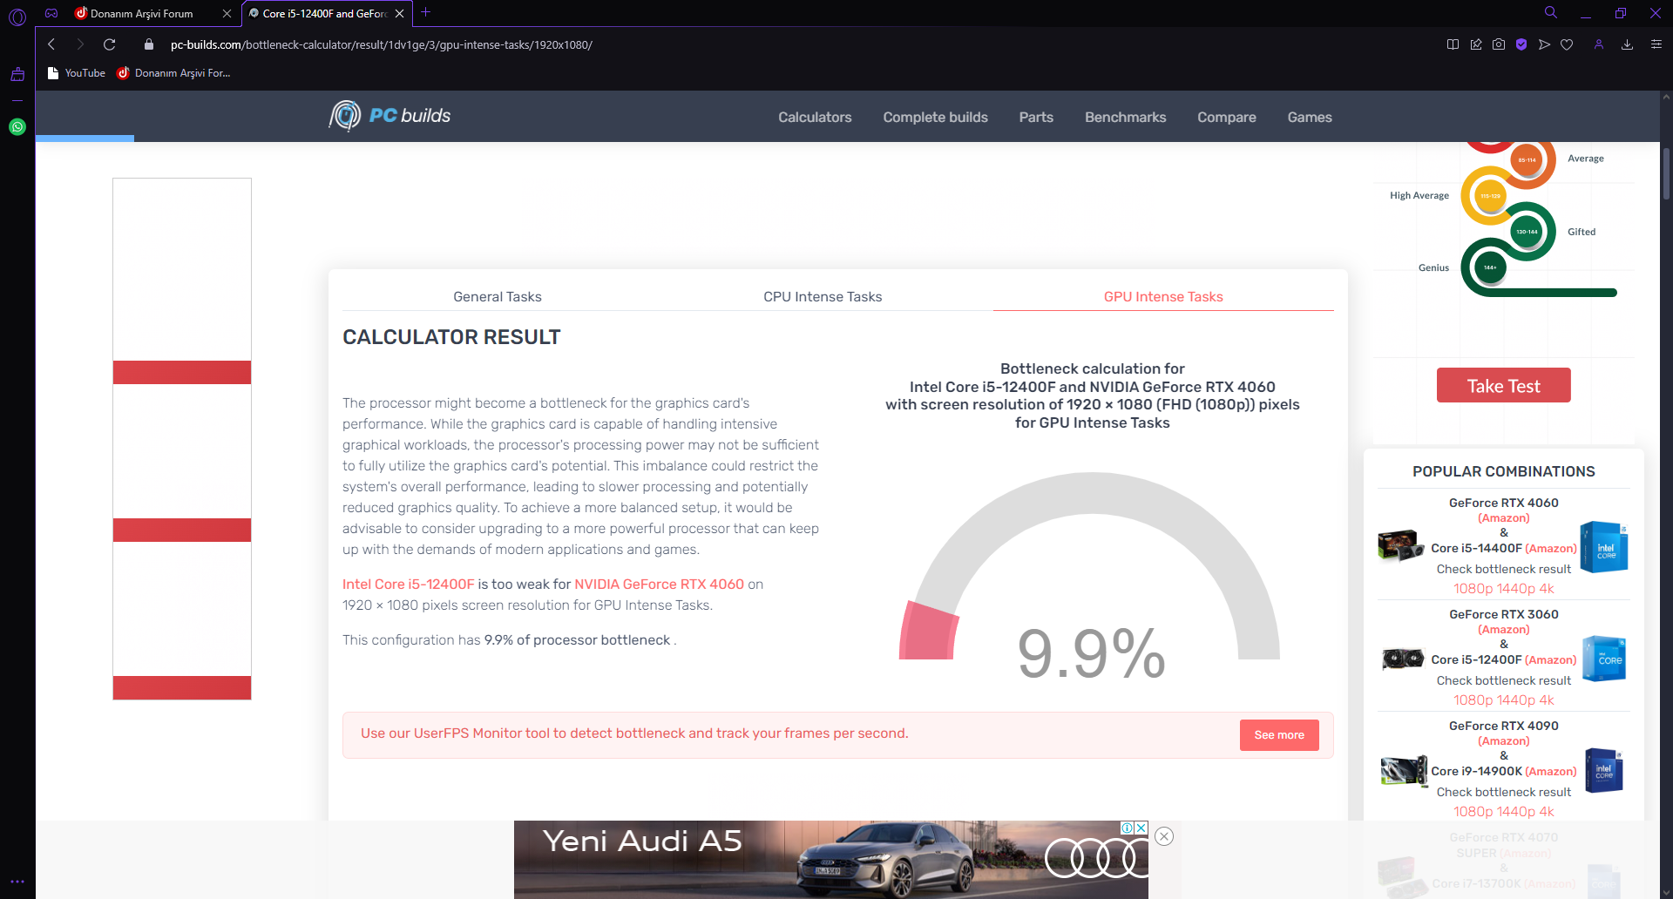Click the POPULAR COMBINATIONS heading
The width and height of the screenshot is (1673, 899).
pos(1503,472)
